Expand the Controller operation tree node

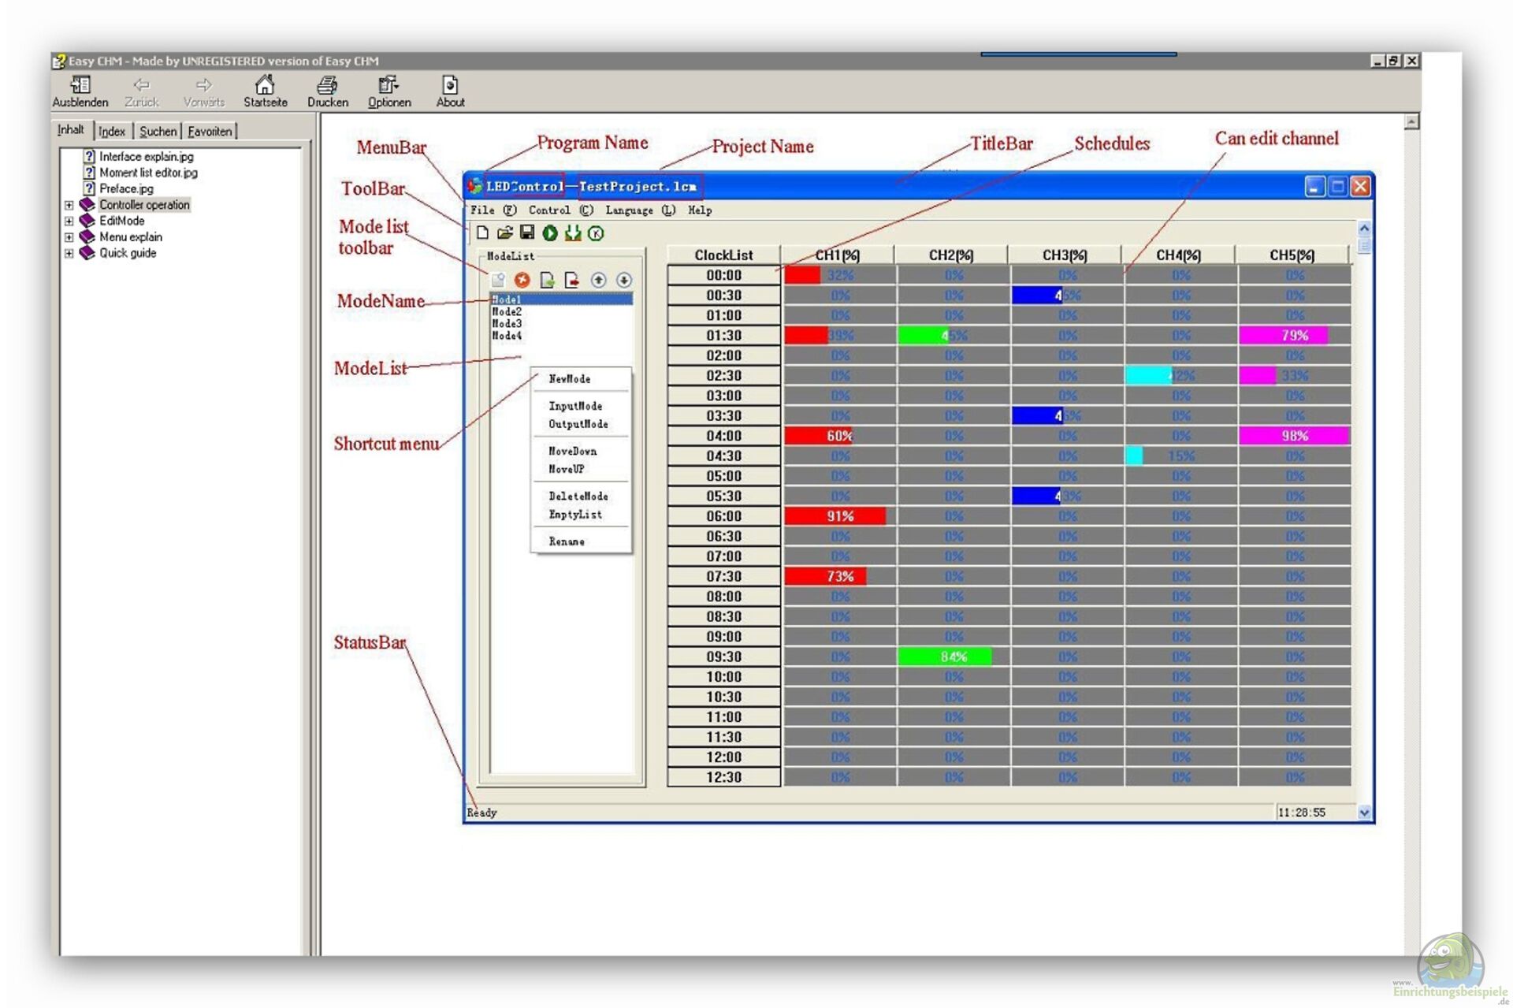[x=69, y=205]
